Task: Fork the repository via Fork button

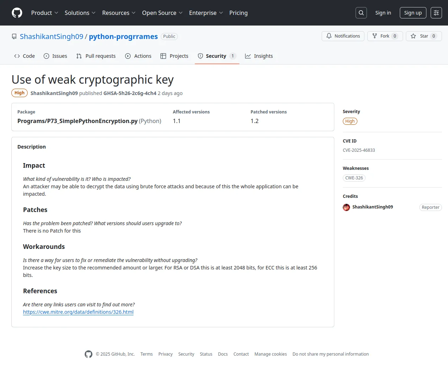Action: tap(385, 36)
